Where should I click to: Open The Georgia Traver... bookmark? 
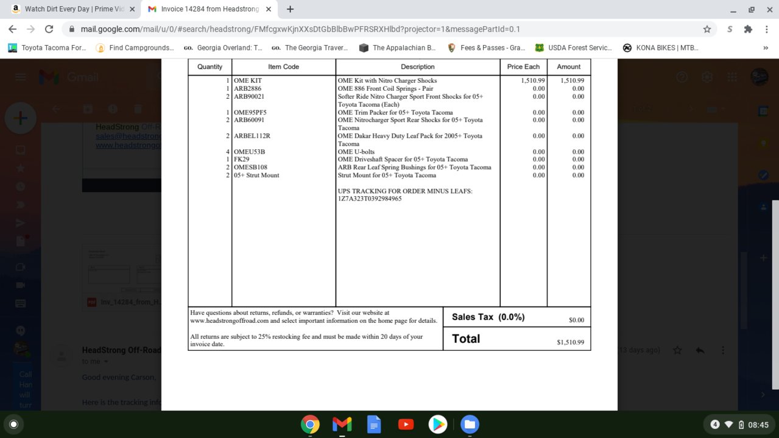310,48
